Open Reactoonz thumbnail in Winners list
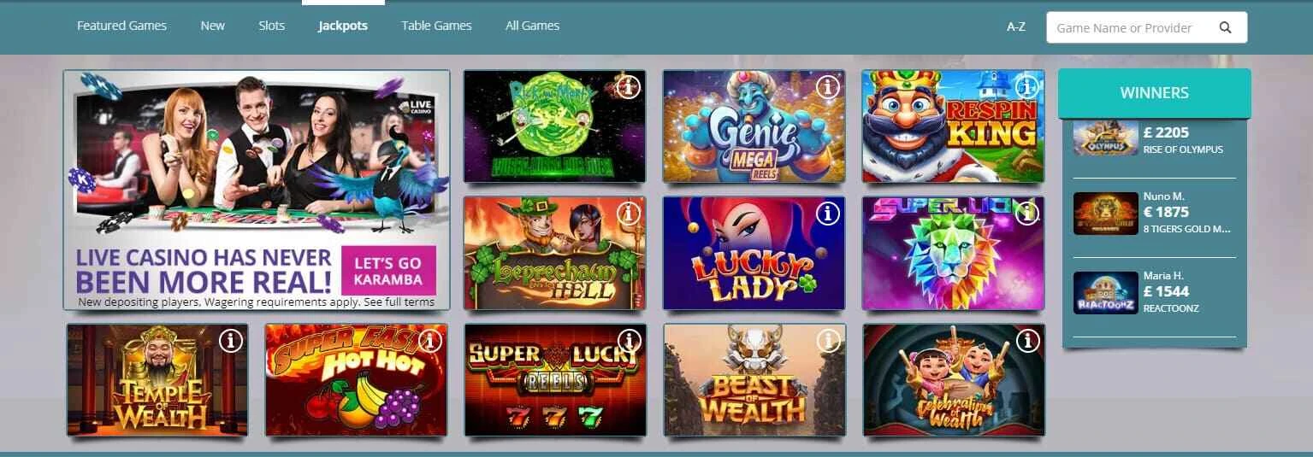 (1105, 293)
